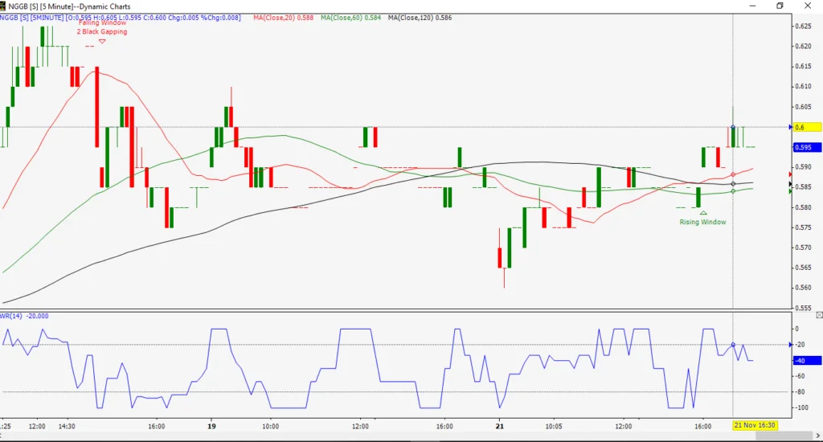Click the NGGB [S] [5MINUTE] quote header
The image size is (823, 442).
[121, 18]
